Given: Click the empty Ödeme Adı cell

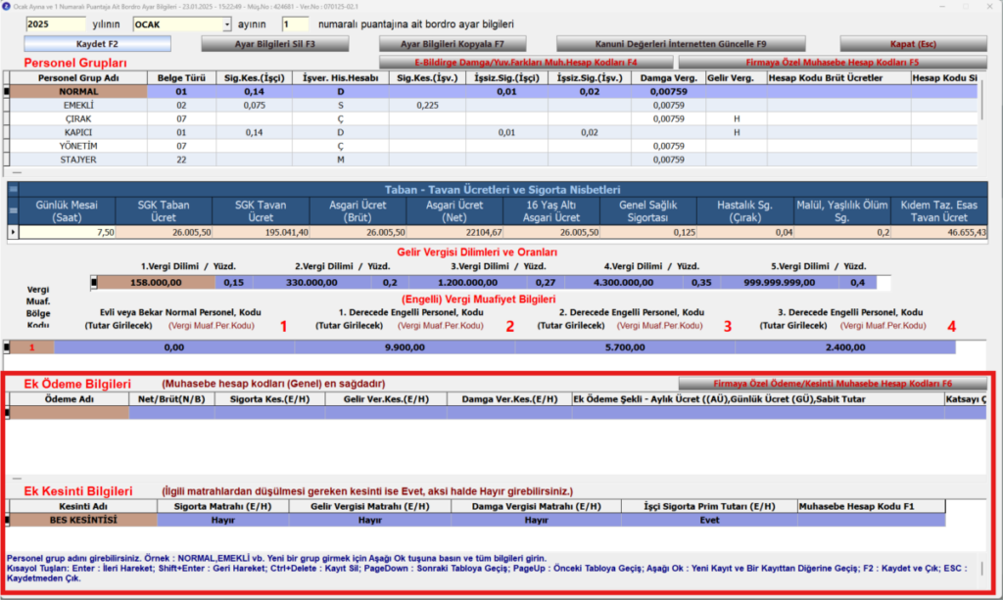Looking at the screenshot, I should pos(70,413).
